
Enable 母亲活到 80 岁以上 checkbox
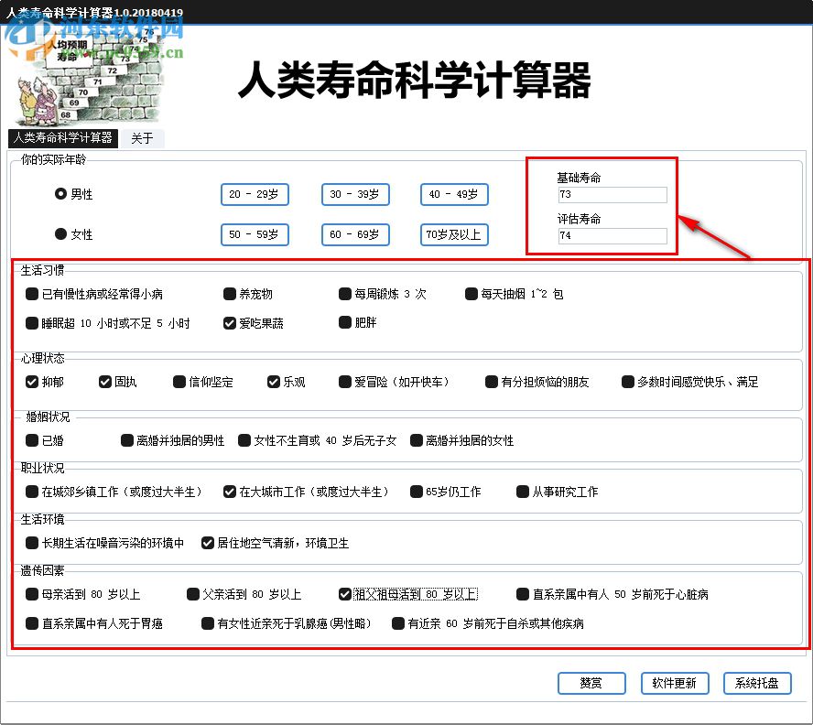(x=30, y=594)
